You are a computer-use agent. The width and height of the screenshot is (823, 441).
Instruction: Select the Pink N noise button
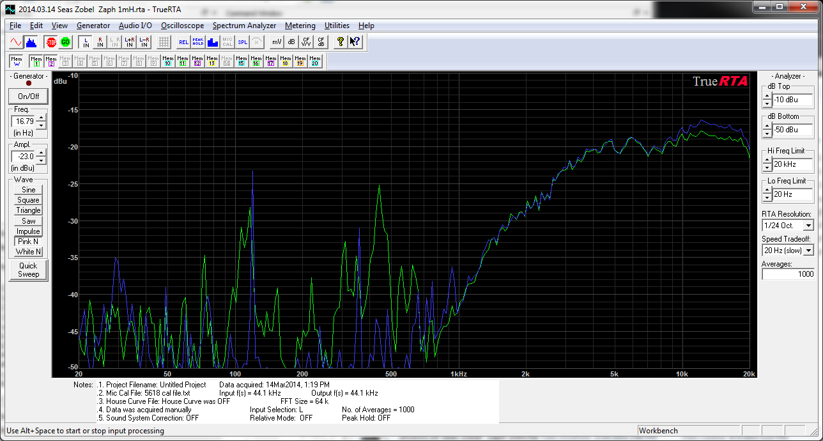coord(29,242)
